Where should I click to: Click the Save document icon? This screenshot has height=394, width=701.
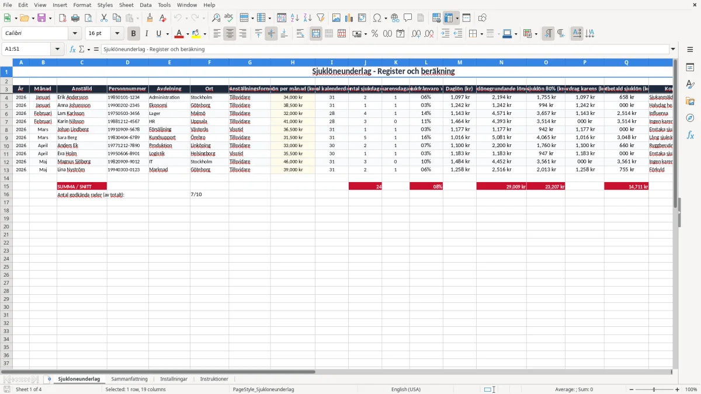click(x=41, y=18)
